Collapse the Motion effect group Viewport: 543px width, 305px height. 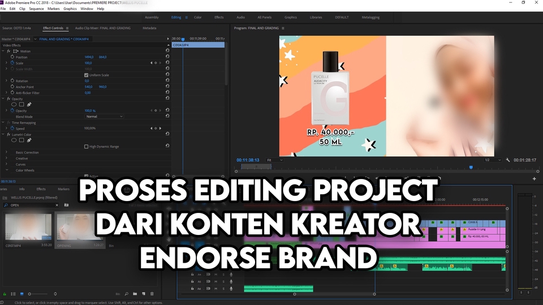(3, 51)
